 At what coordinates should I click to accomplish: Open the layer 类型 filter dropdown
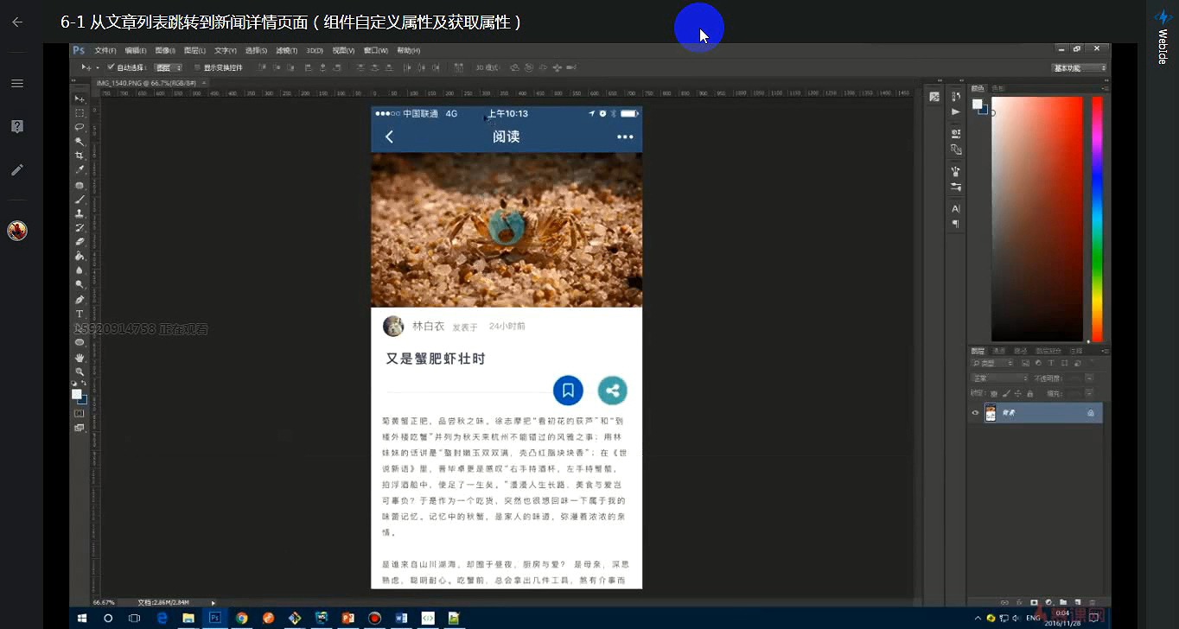tap(992, 364)
